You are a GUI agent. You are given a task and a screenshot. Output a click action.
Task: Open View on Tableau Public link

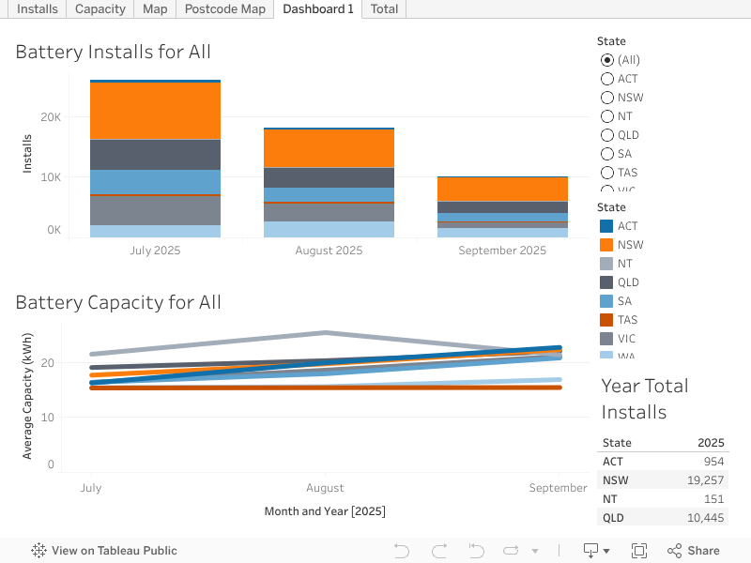(114, 551)
